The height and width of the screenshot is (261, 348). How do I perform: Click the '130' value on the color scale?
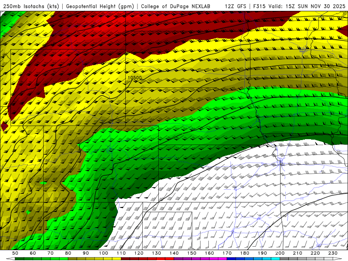click(x=157, y=253)
